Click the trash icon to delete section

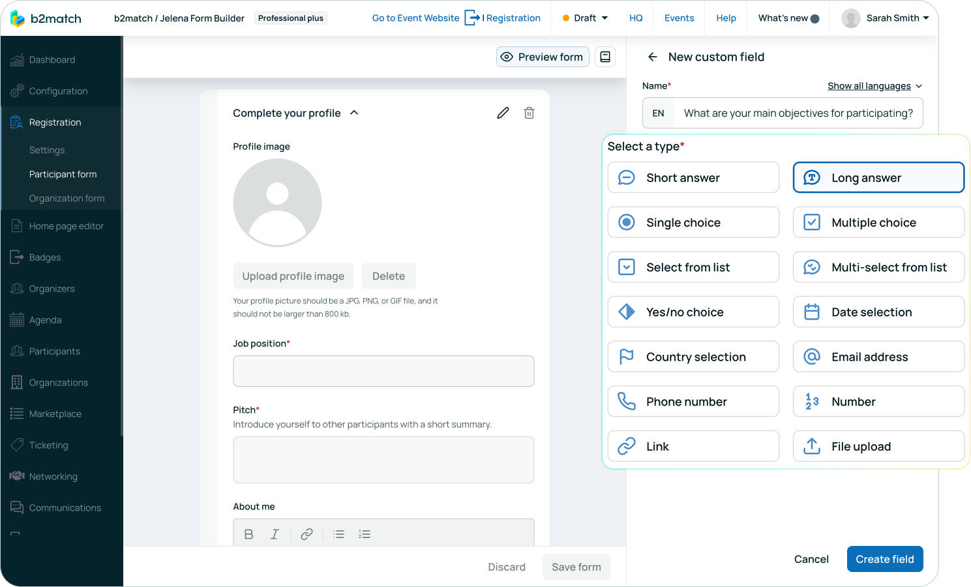[x=529, y=113]
